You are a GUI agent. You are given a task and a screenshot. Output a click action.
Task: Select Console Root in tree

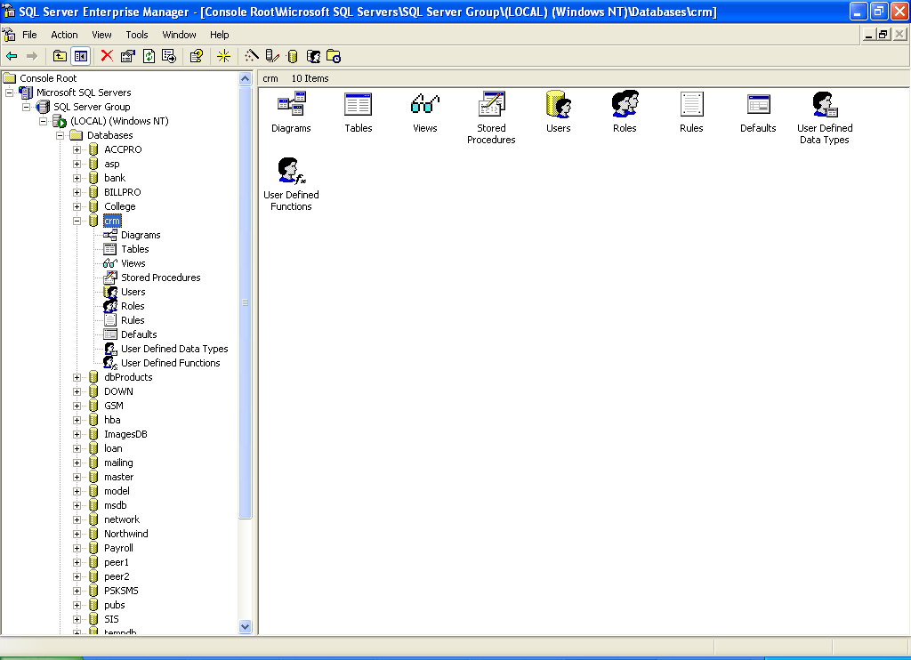48,78
